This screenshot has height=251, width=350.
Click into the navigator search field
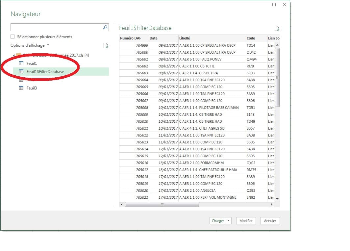pyautogui.click(x=56, y=28)
